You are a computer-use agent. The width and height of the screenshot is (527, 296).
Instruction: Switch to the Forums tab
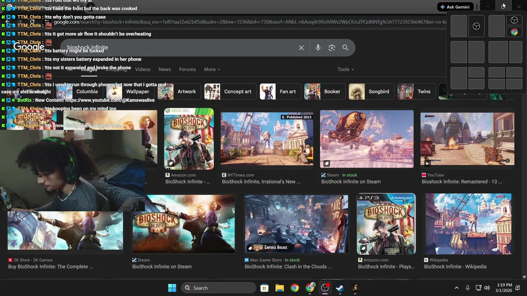point(187,69)
